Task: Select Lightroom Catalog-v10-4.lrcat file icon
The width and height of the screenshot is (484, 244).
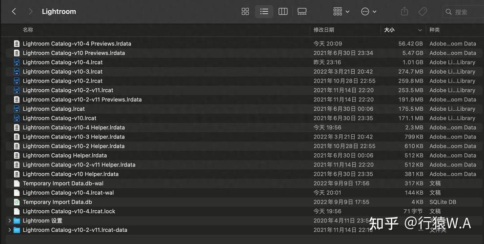Action: (x=17, y=62)
